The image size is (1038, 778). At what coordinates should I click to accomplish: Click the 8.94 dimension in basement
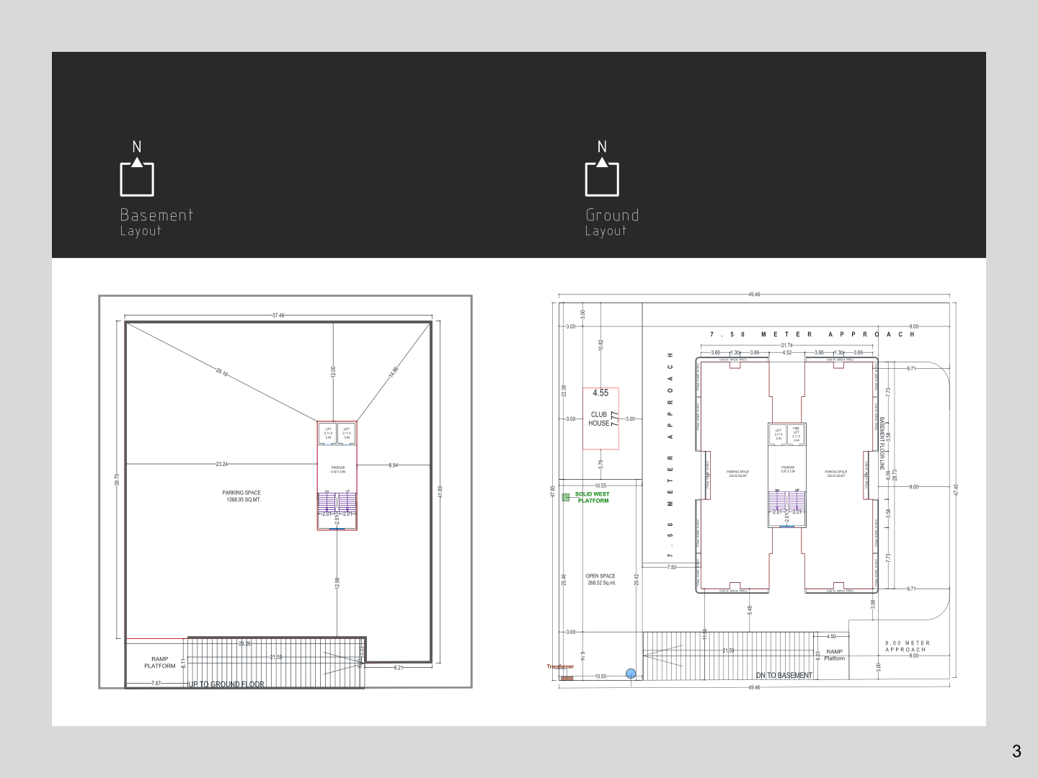tap(393, 465)
